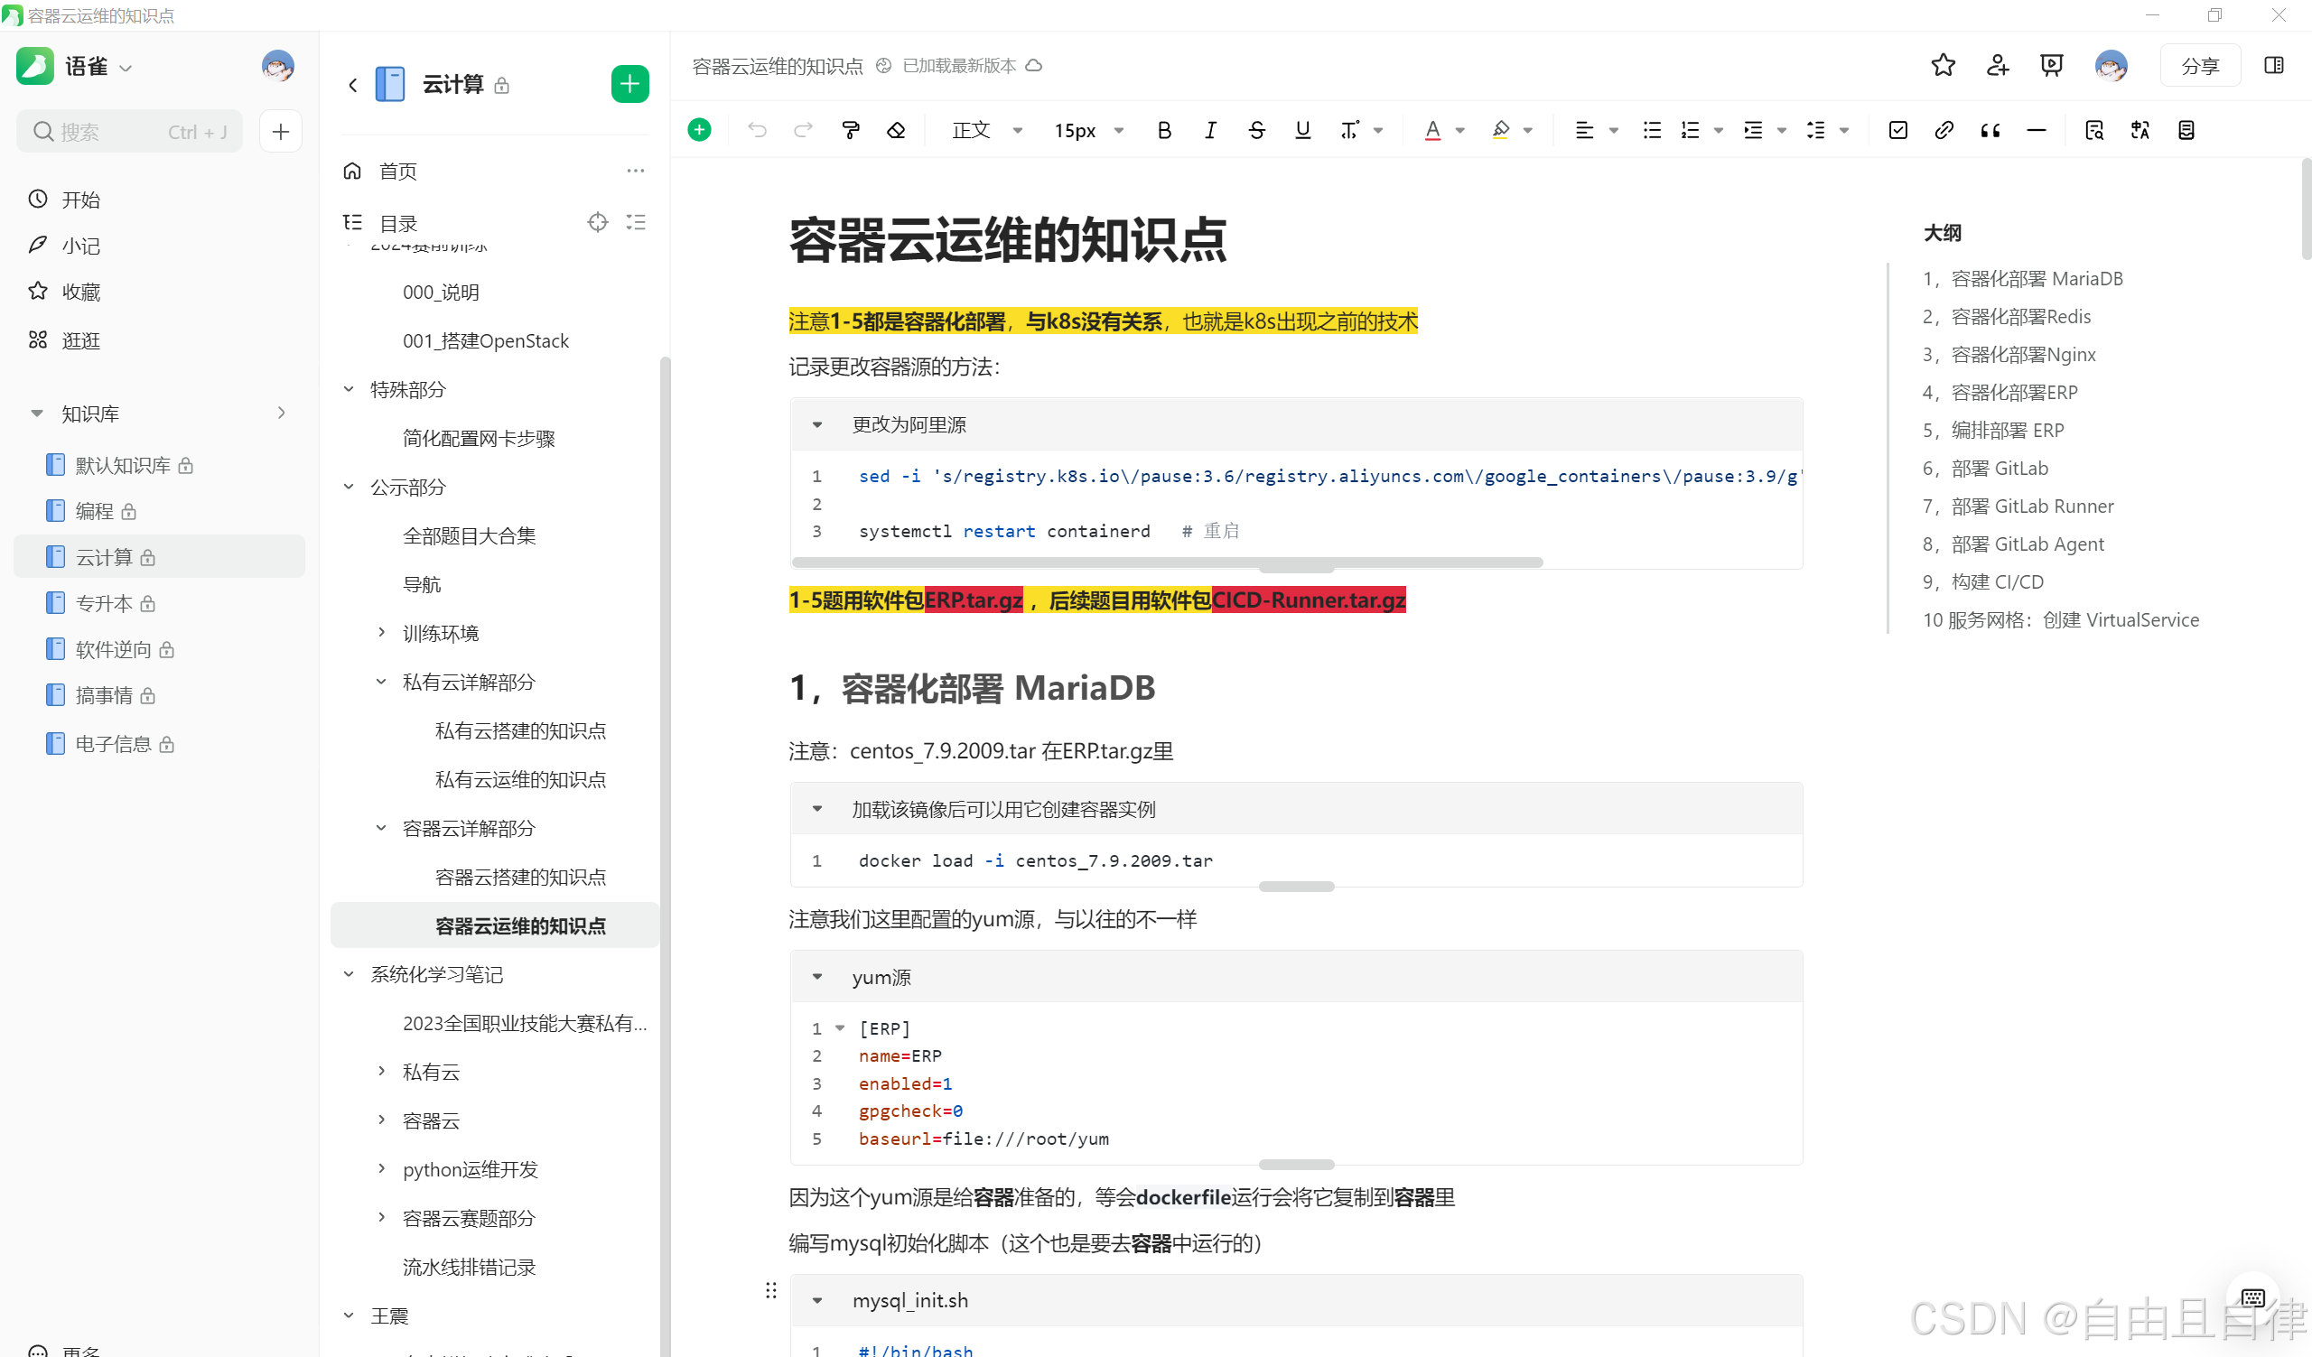Open the paragraph style dropdown 正文
Image resolution: width=2312 pixels, height=1357 pixels.
[986, 130]
